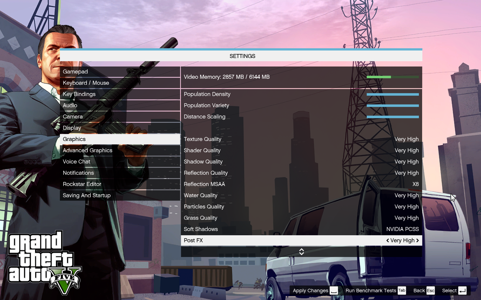Click the Esc key icon beside Back

430,291
